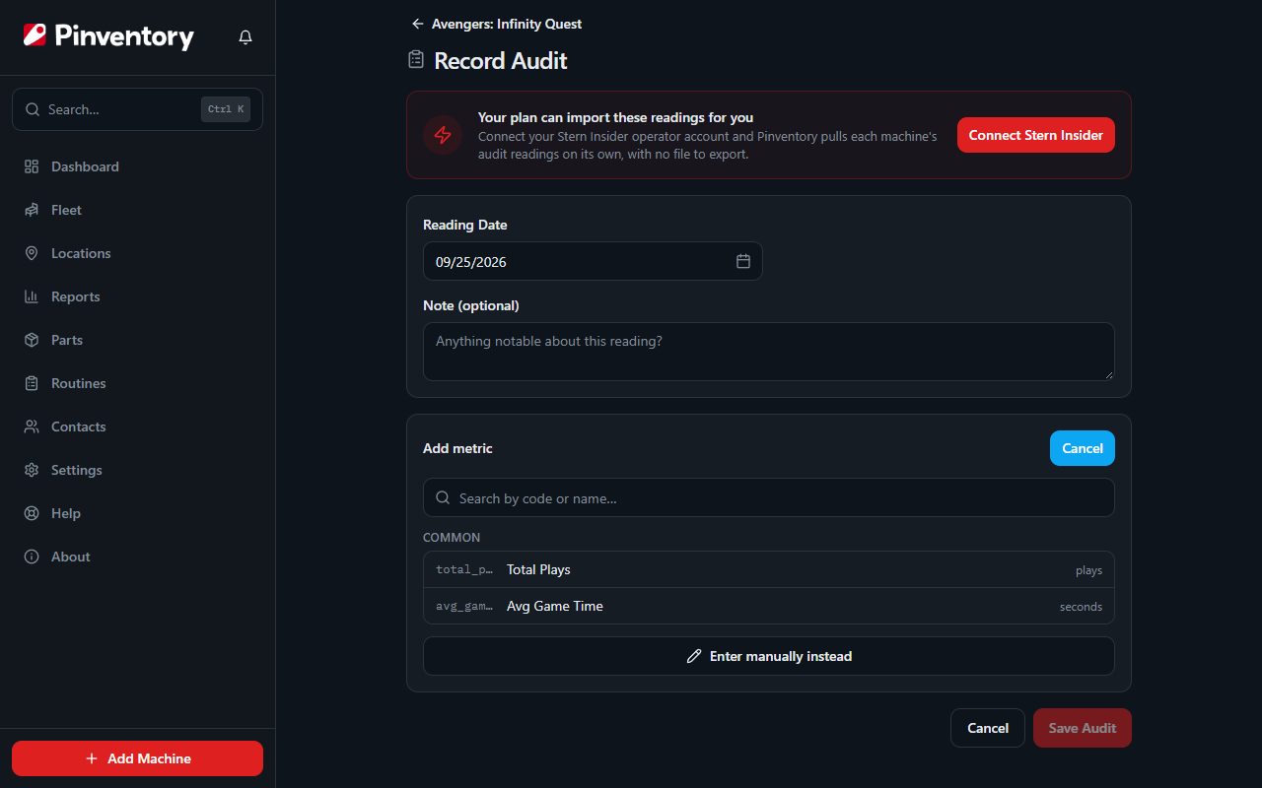Screen dimensions: 1262x788
Task: Select the Total Plays metric
Action: tap(769, 569)
